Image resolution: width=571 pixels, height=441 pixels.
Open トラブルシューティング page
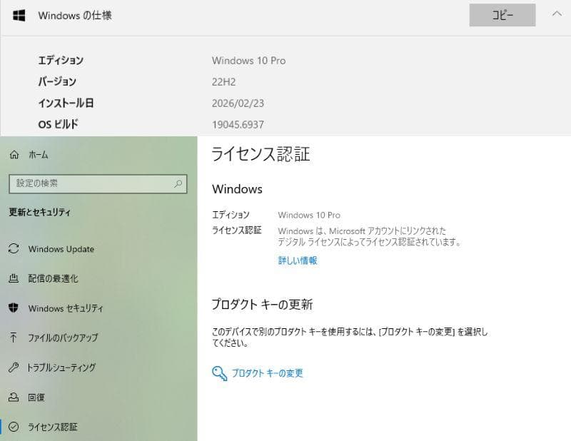[61, 367]
